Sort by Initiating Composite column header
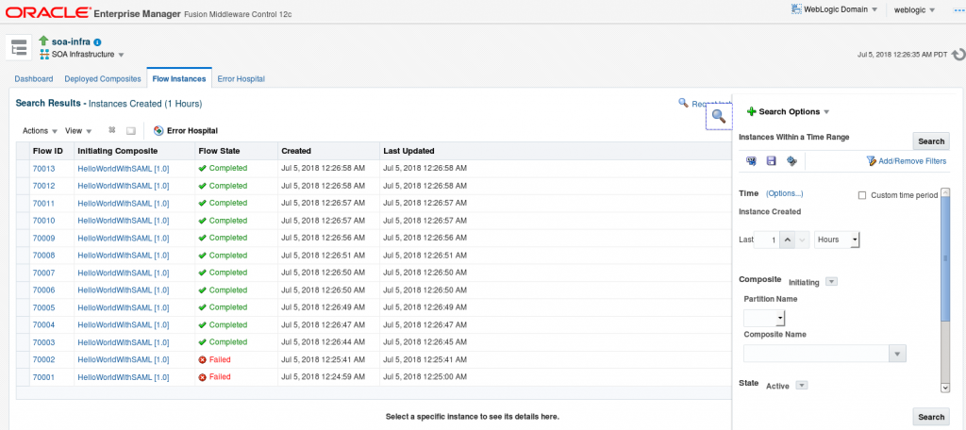The image size is (966, 430). click(x=134, y=150)
